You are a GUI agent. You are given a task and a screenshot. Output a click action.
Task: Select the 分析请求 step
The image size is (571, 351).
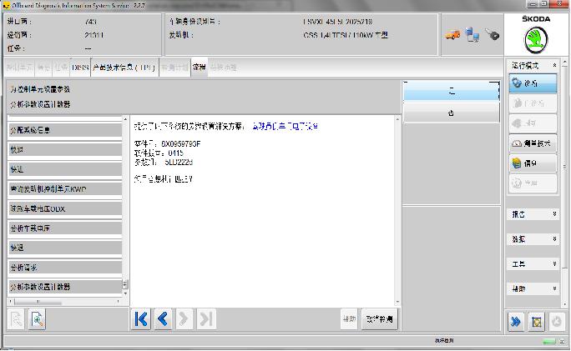(65, 268)
